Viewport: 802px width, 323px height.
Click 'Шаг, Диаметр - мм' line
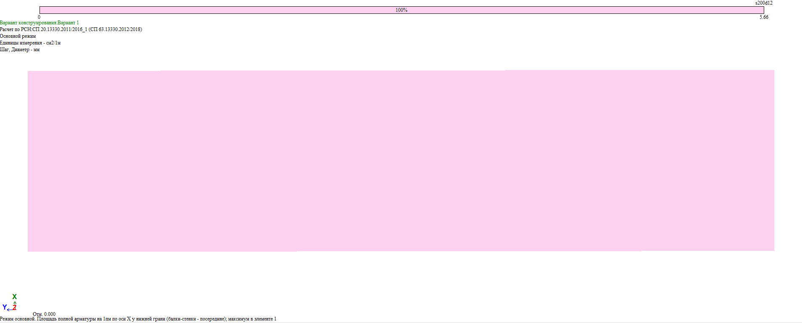pos(20,49)
